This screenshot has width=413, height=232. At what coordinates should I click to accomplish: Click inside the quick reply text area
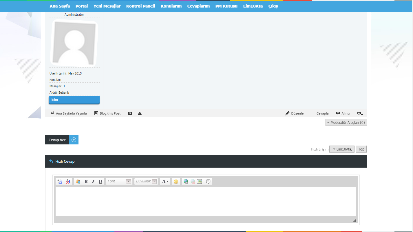click(206, 201)
